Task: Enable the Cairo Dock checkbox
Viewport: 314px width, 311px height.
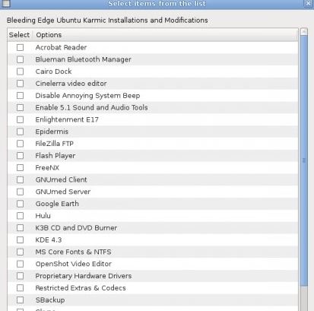Action: pos(20,71)
